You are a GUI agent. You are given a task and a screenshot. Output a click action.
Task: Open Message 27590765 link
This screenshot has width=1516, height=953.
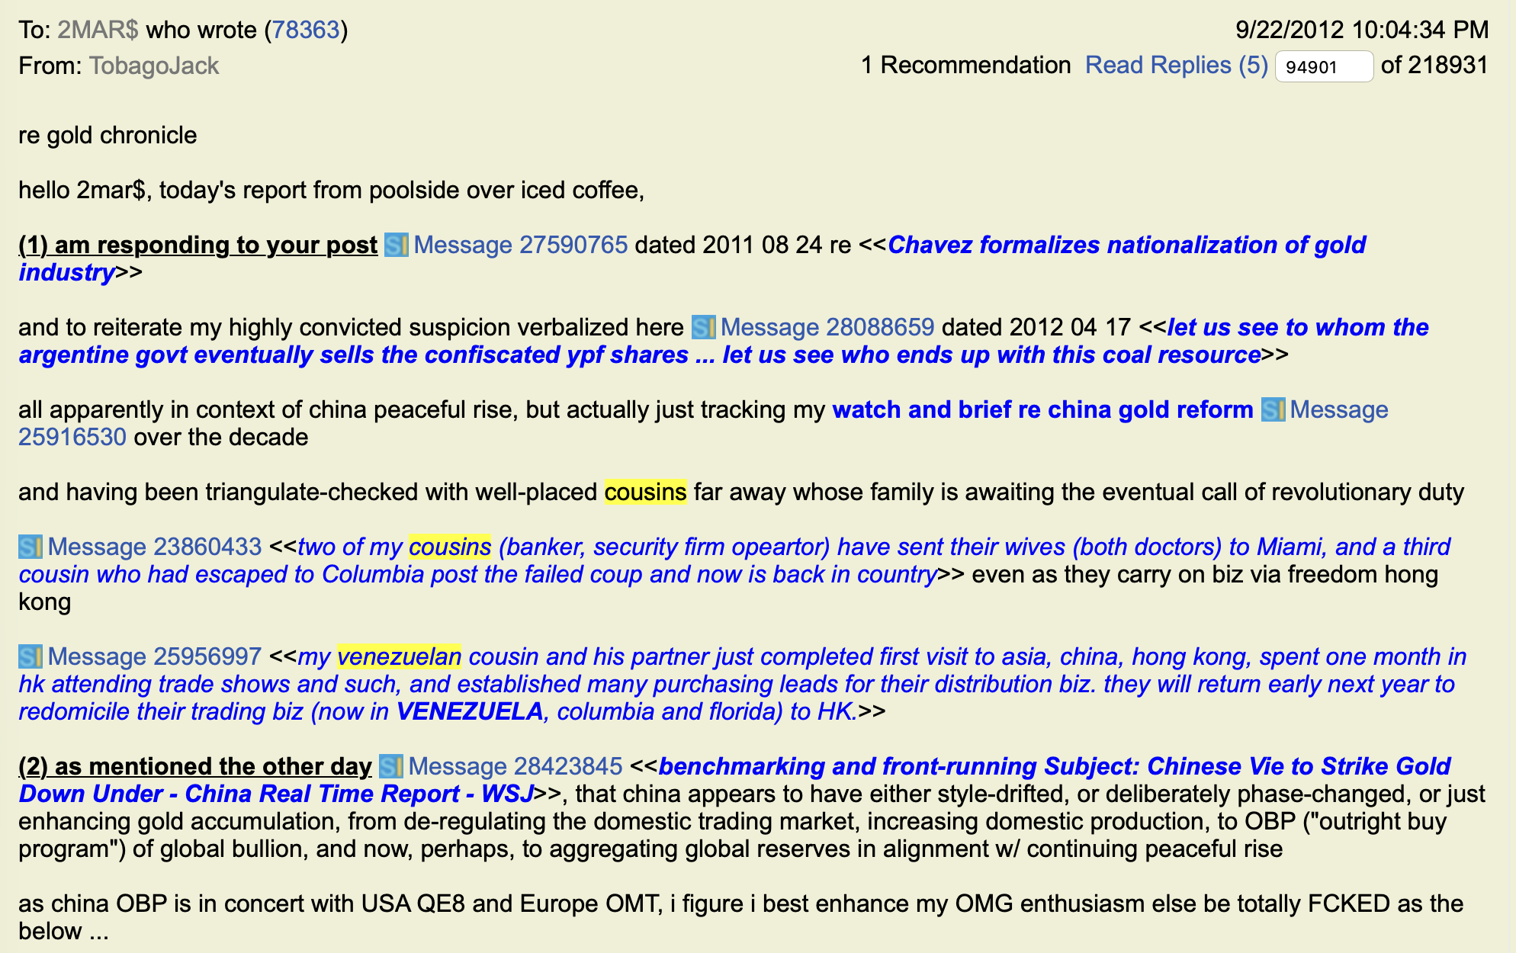click(x=520, y=245)
